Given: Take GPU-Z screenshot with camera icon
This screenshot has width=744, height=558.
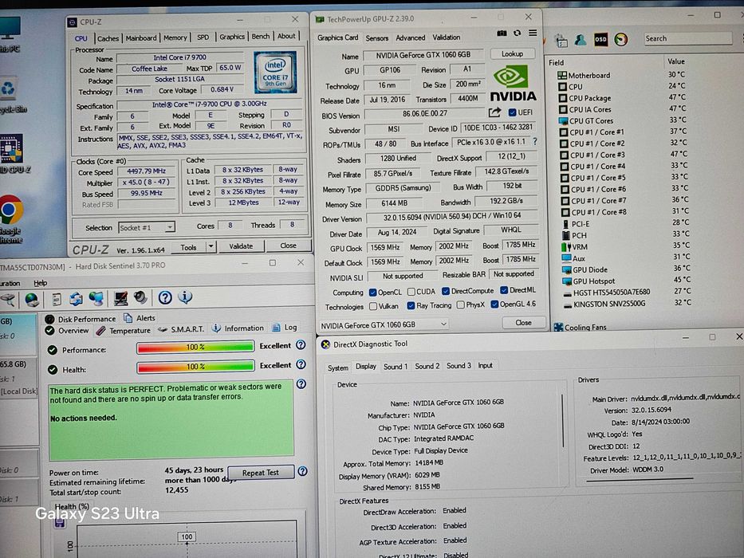Looking at the screenshot, I should click(x=502, y=33).
